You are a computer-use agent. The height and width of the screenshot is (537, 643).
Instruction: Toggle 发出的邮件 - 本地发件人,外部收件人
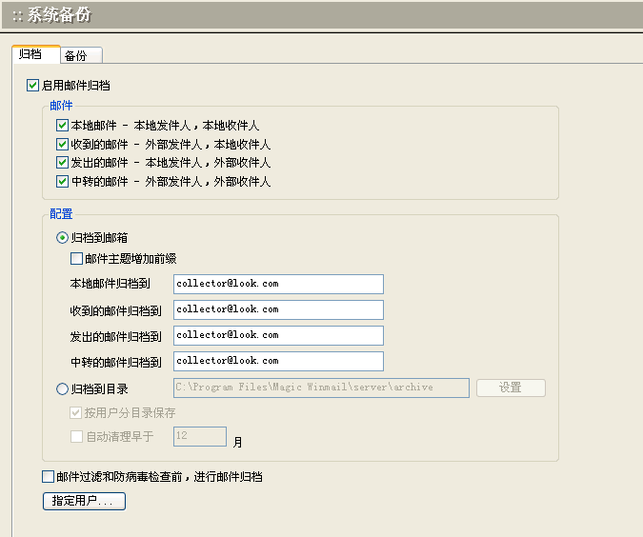tap(63, 163)
